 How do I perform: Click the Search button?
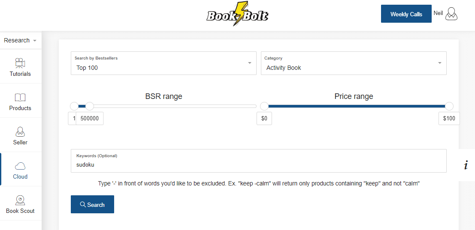92,204
